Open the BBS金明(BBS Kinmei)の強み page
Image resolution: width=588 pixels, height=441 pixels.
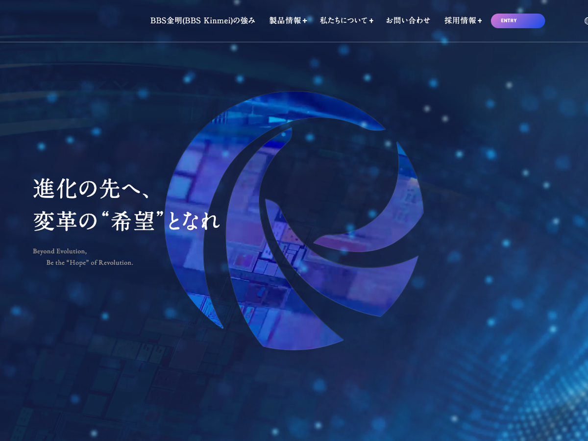(202, 21)
